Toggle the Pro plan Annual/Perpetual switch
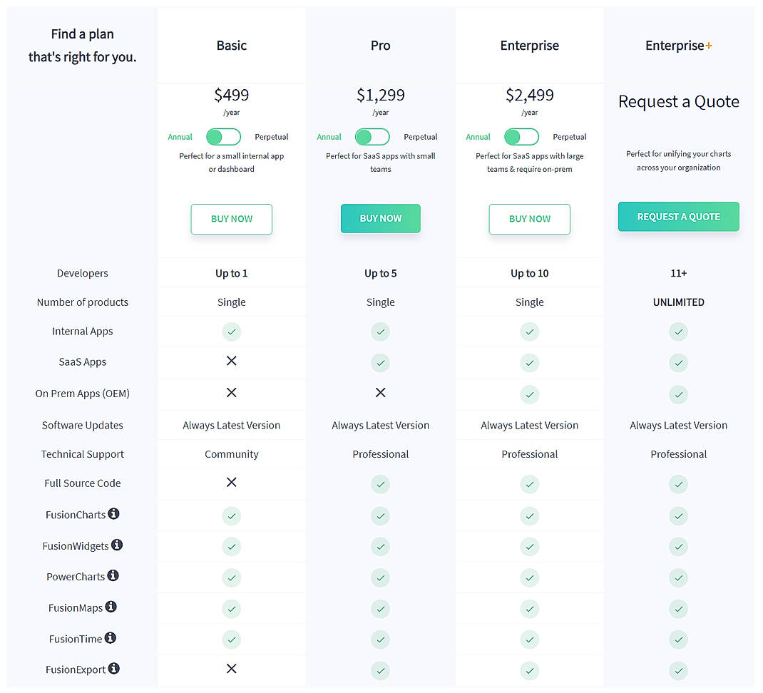 (372, 137)
